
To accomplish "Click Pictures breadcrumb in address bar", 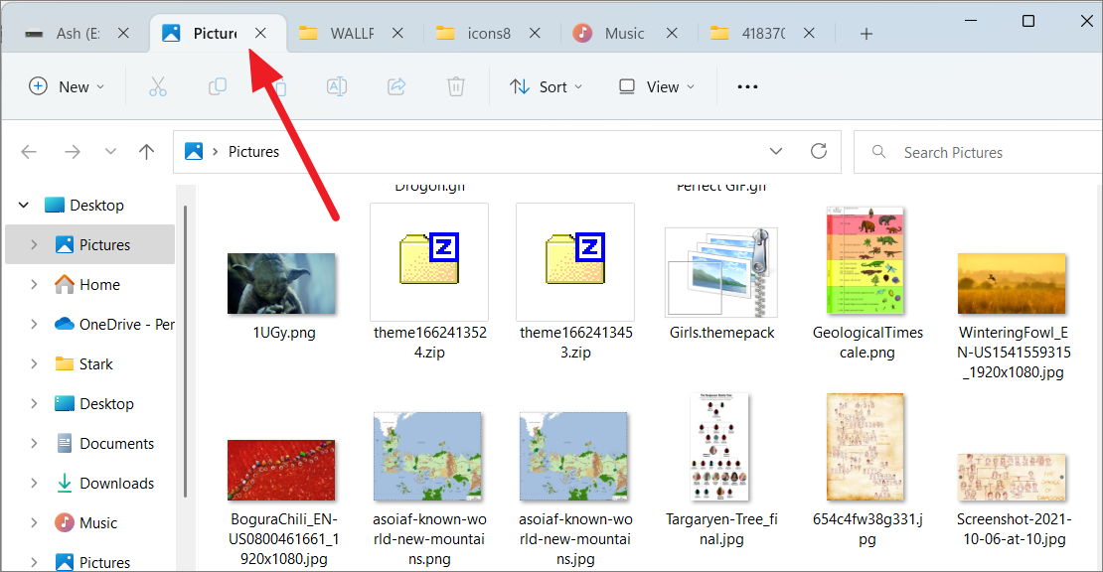I will 253,152.
